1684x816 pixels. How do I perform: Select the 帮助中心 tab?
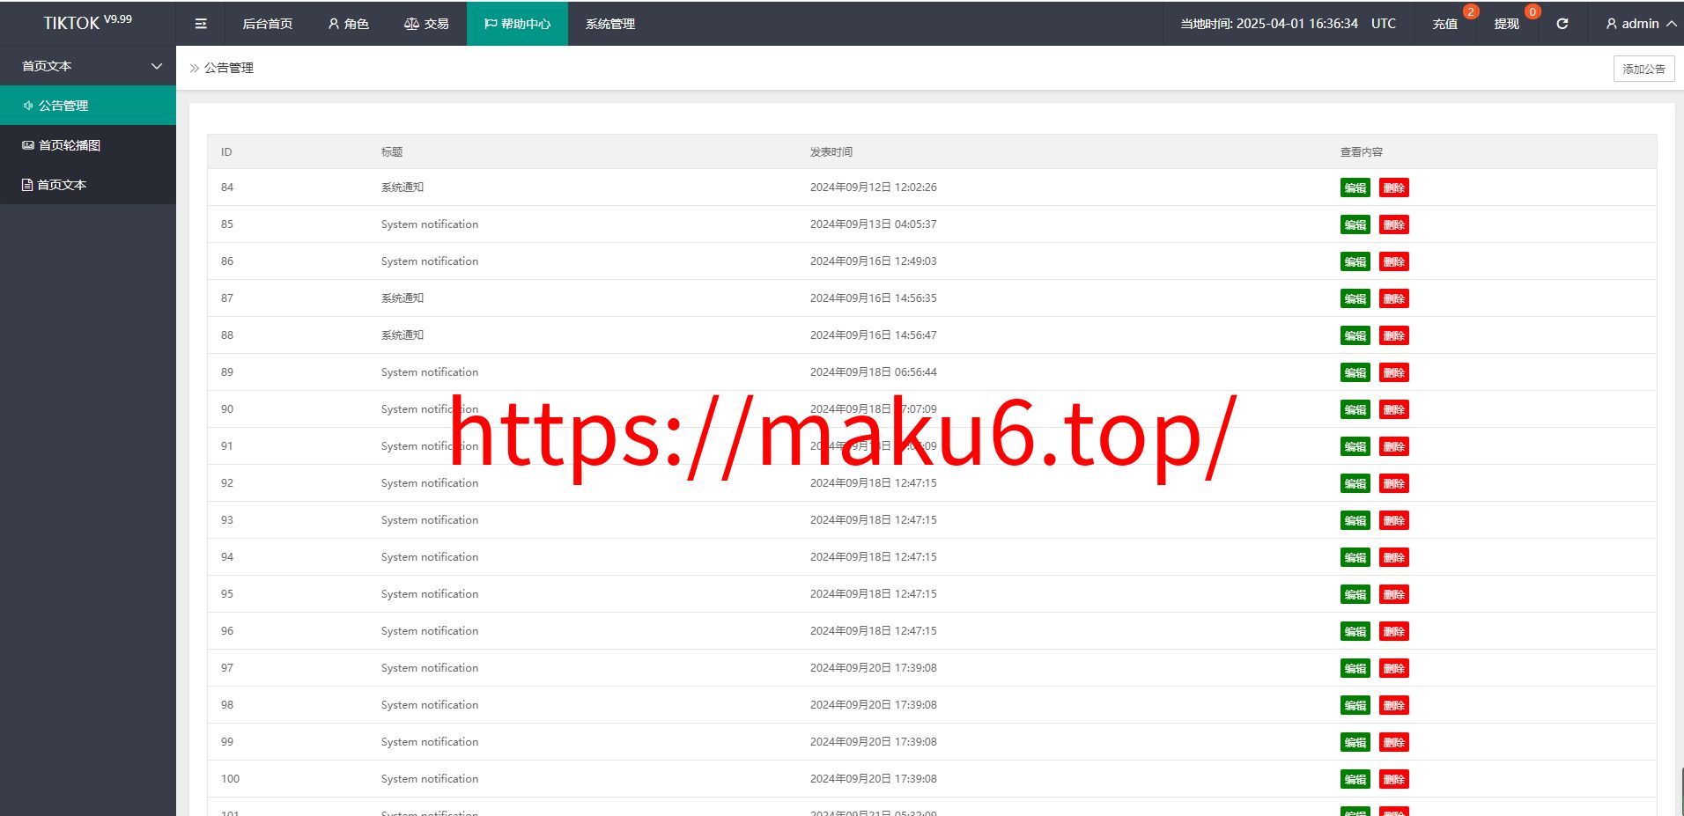[x=517, y=24]
